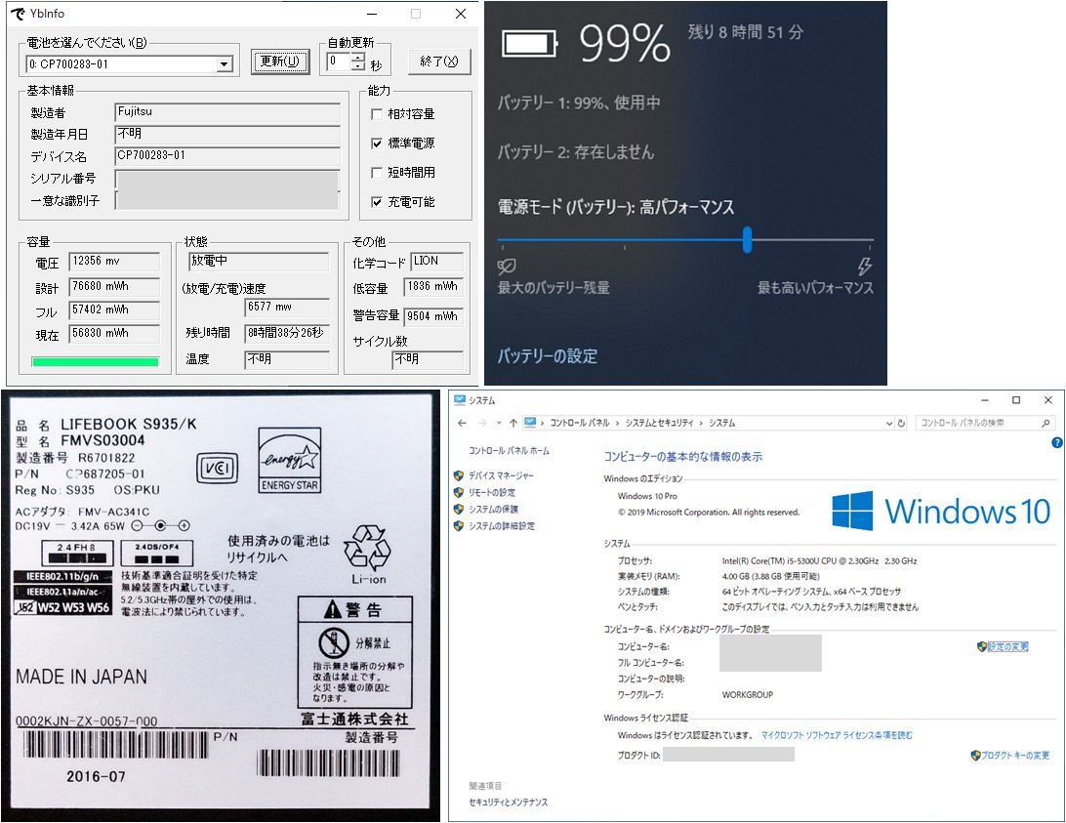Click the 製造者 field showing Fujitsu
This screenshot has height=823, width=1066.
tap(227, 112)
